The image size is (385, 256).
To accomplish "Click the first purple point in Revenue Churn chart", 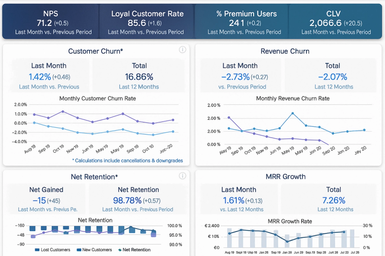I will (229, 118).
